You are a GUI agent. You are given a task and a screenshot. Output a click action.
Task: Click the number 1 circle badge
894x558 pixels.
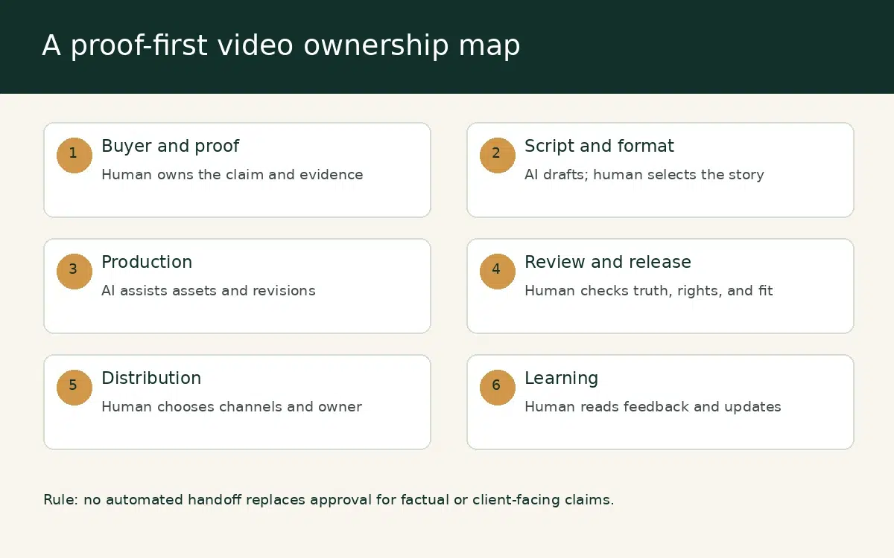(74, 155)
